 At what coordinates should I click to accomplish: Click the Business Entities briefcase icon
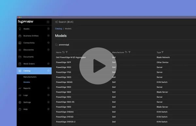[20, 36]
